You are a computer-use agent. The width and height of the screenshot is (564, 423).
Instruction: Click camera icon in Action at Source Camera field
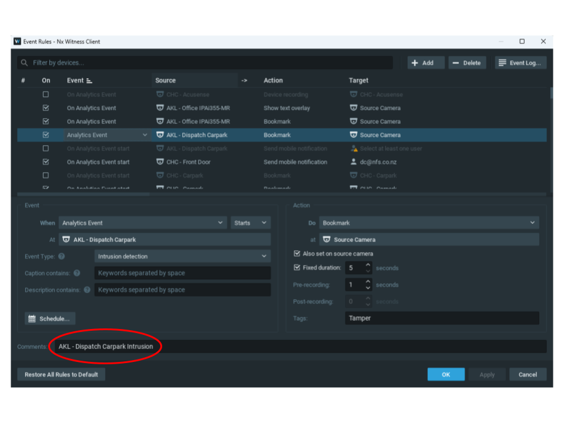click(327, 240)
